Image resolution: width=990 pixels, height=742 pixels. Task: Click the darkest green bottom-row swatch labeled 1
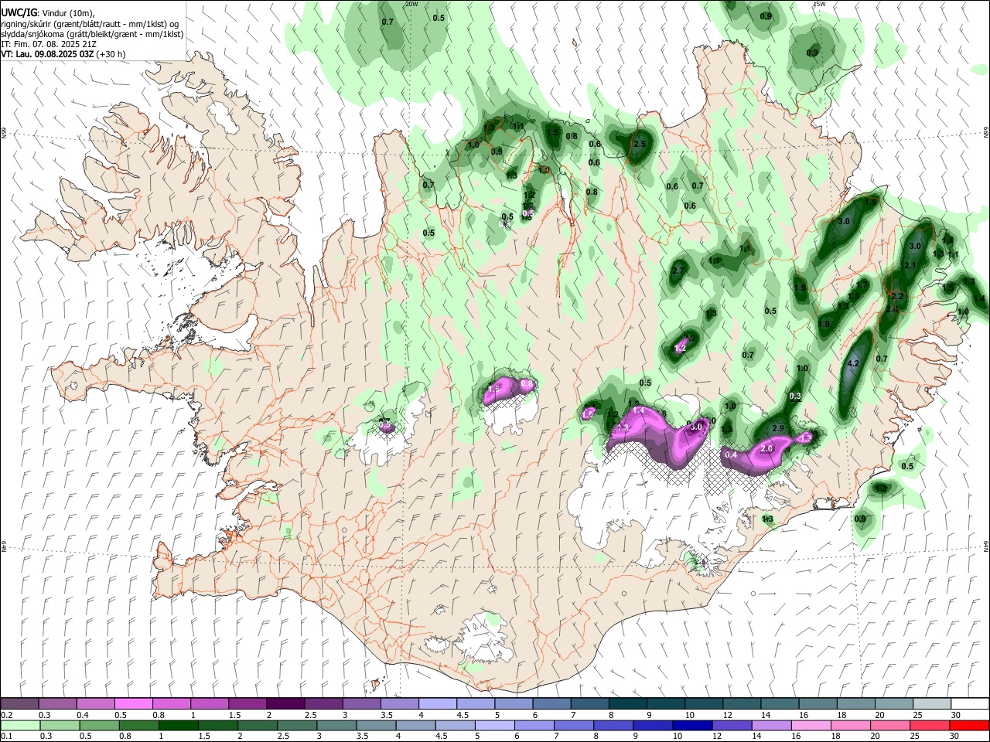178,725
